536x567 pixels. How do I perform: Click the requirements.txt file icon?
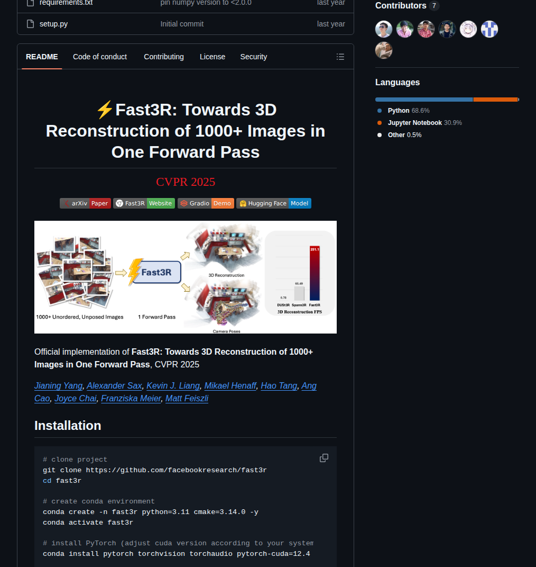click(x=30, y=3)
